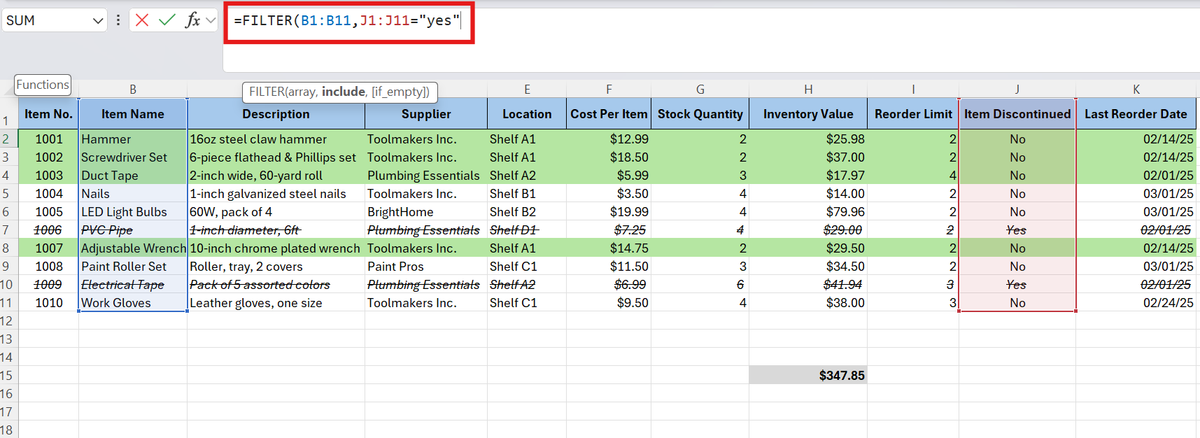Click item number 1010
Image resolution: width=1200 pixels, height=438 pixels.
click(48, 303)
